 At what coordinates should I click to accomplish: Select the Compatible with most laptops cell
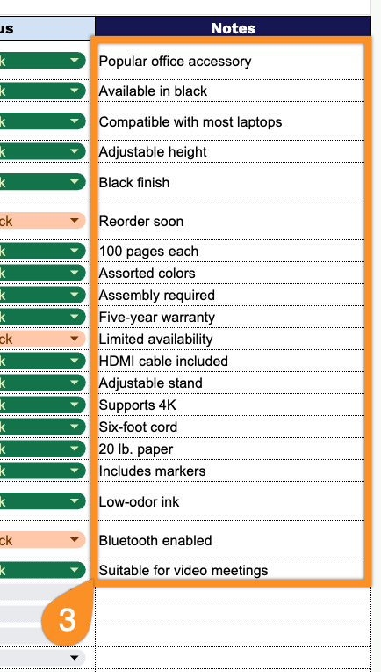tap(231, 121)
